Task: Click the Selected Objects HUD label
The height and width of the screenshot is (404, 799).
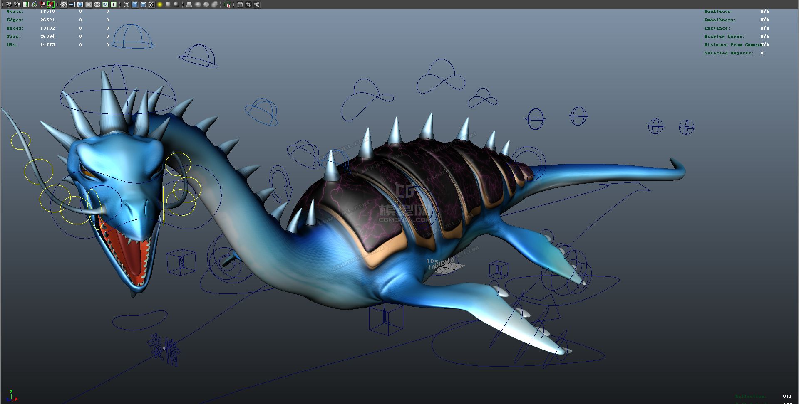Action: pos(729,53)
